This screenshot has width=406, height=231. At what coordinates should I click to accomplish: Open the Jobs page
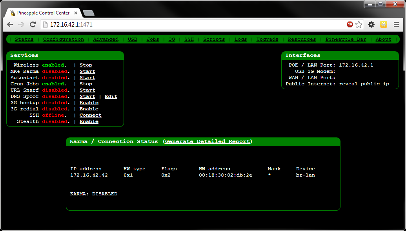tap(153, 39)
